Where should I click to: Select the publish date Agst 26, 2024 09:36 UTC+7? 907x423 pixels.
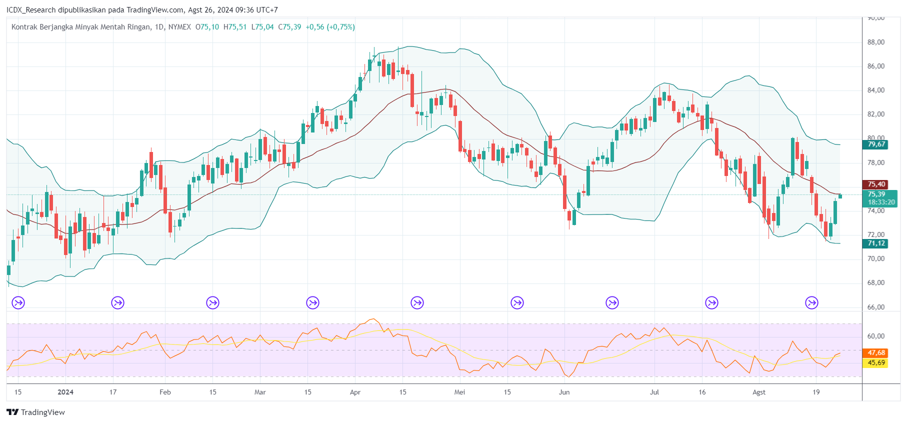pos(233,10)
